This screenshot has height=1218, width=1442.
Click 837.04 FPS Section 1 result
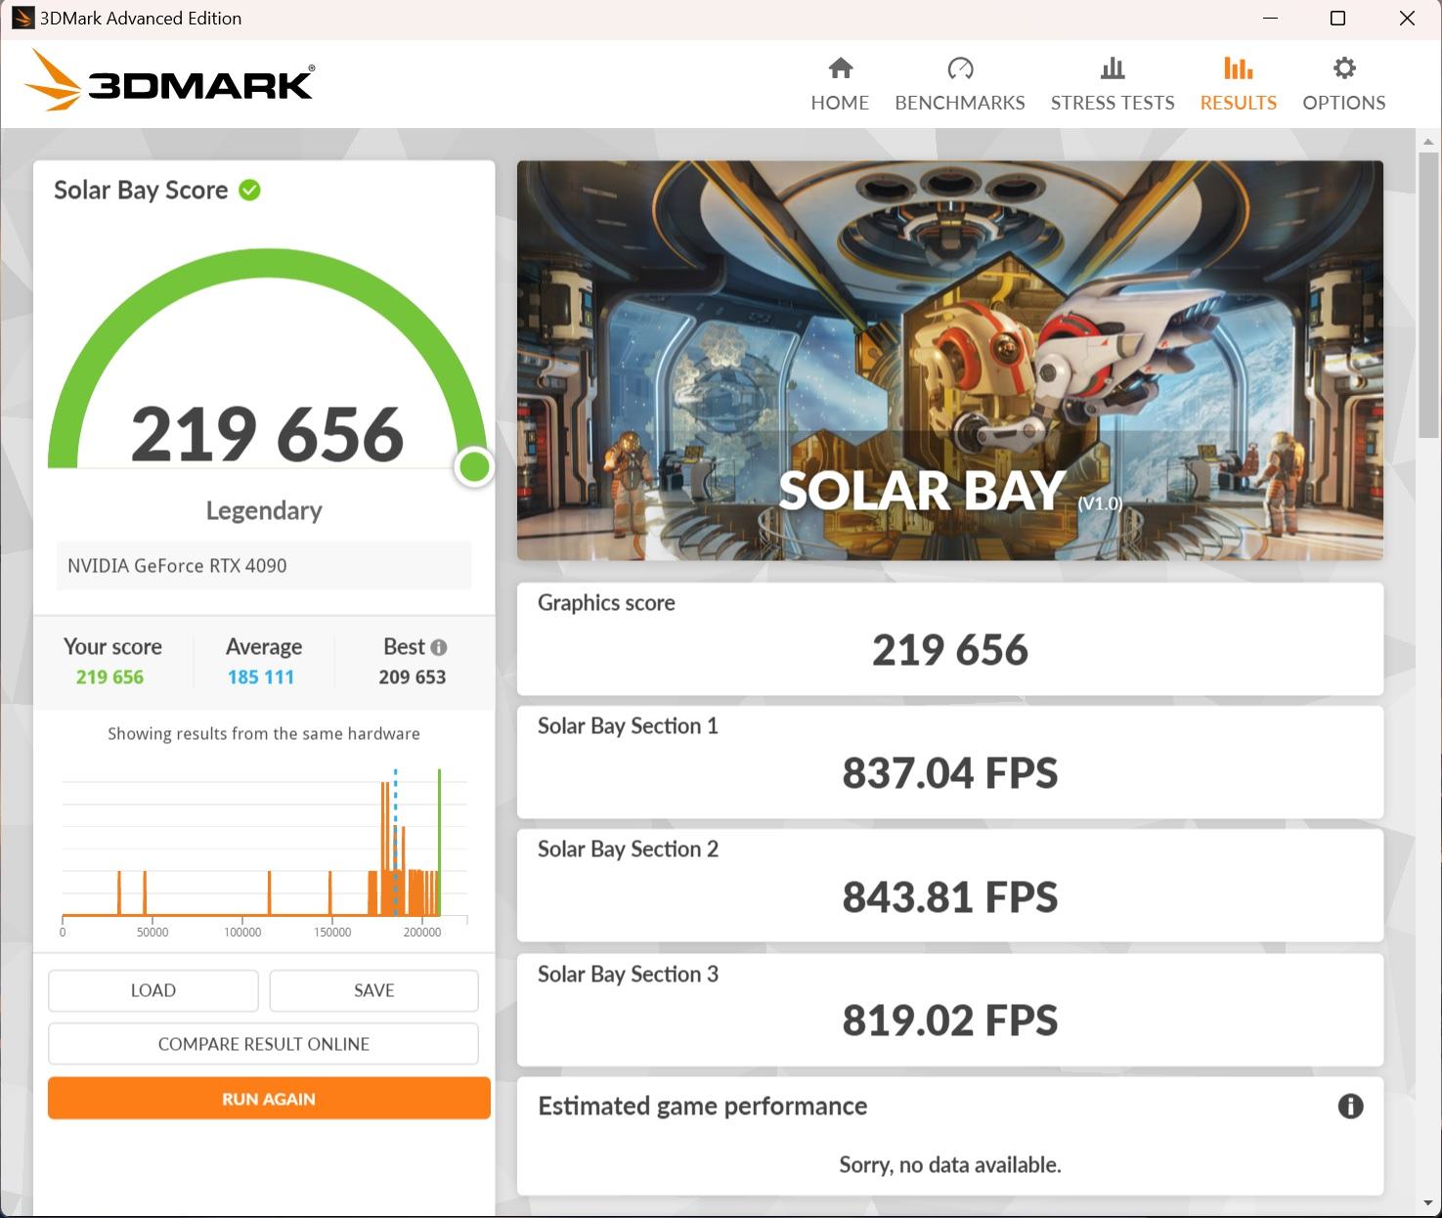(x=950, y=773)
